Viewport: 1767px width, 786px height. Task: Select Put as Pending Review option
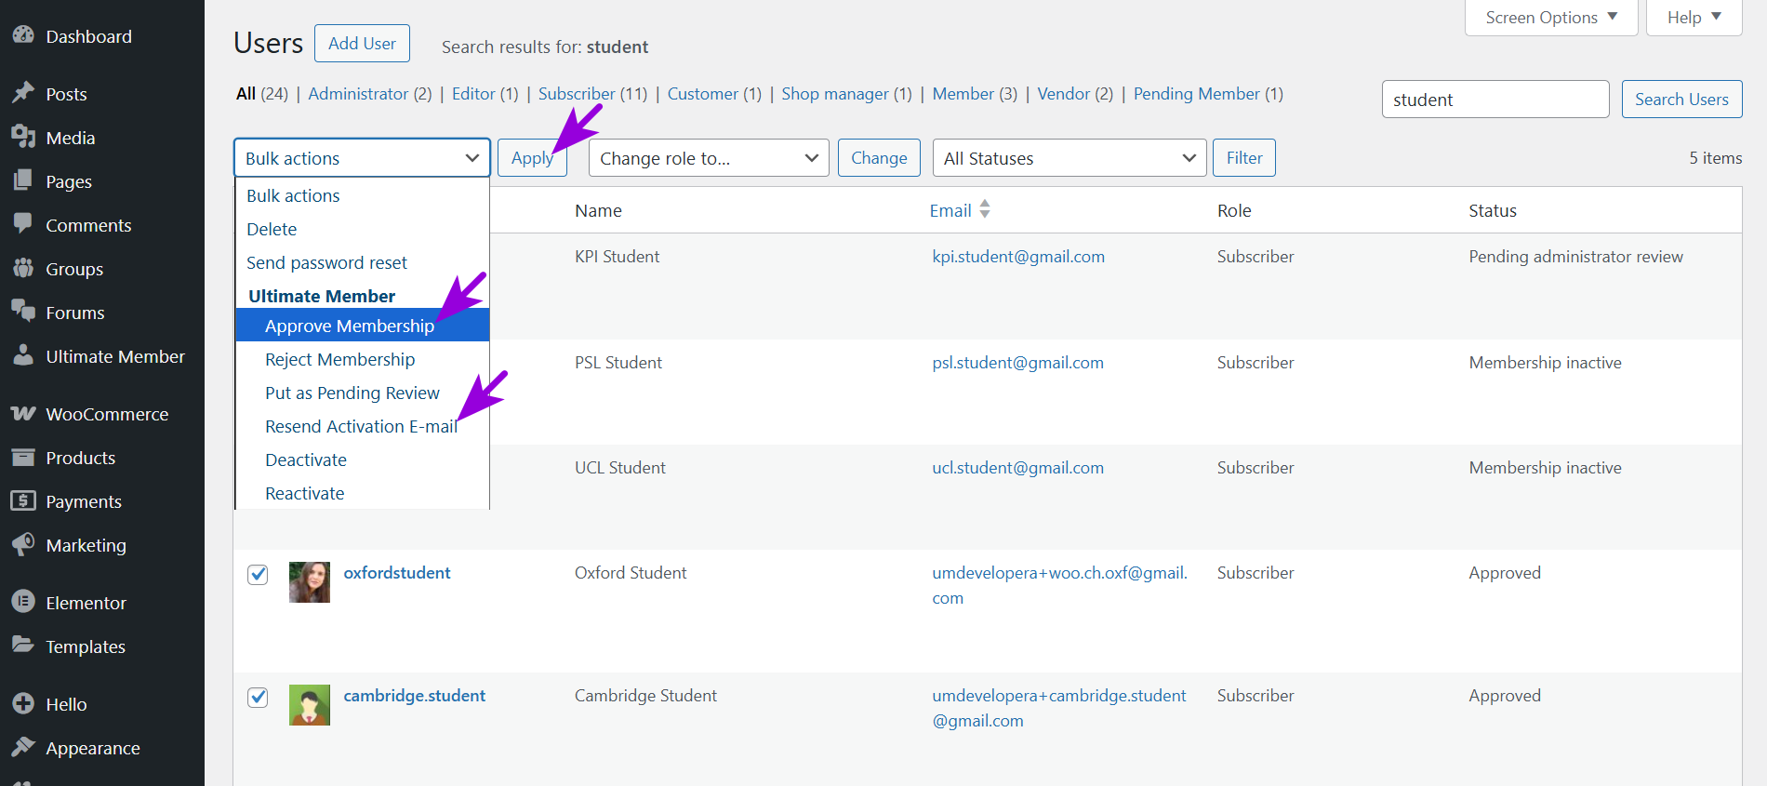[x=362, y=393]
